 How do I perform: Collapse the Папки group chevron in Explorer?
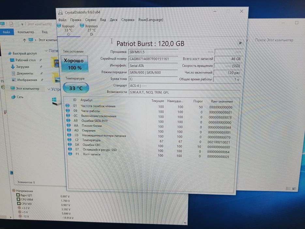click(x=46, y=51)
